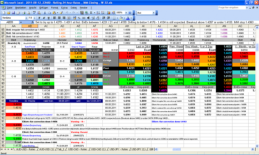Click the Increase Indent icon
This screenshot has height=155, width=259.
pos(108,18)
